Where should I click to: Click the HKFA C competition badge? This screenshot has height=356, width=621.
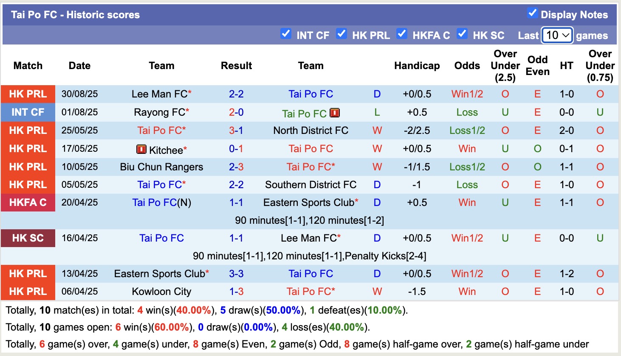click(28, 203)
